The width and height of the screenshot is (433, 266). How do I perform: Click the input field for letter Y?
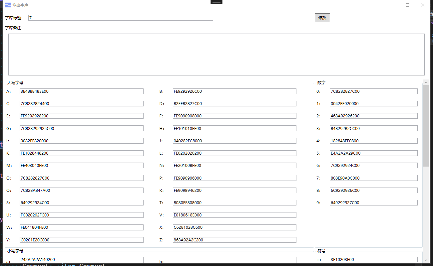click(x=82, y=240)
